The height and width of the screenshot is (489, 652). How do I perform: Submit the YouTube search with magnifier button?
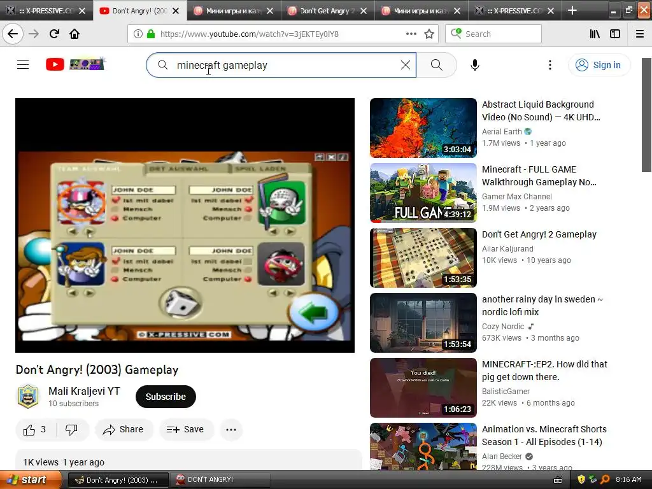pyautogui.click(x=436, y=65)
